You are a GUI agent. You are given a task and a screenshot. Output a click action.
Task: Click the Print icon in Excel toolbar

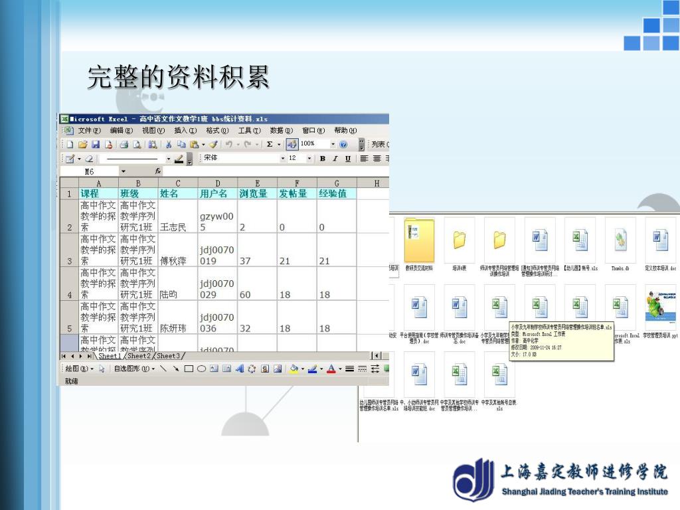(124, 144)
